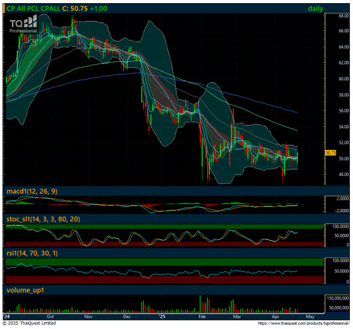The image size is (353, 329).
Task: Click the '24 year marker on time axis
Action: pos(7,316)
